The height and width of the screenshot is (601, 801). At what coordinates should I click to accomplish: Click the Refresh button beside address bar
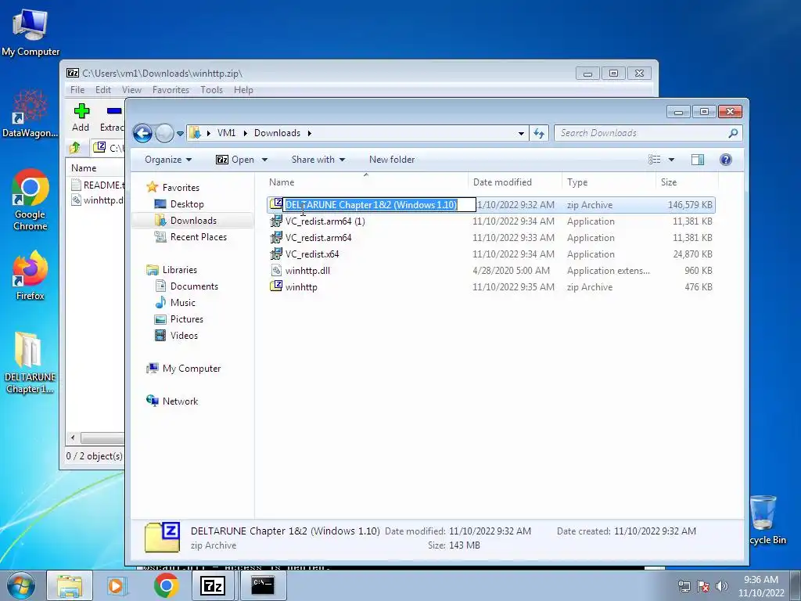point(539,133)
